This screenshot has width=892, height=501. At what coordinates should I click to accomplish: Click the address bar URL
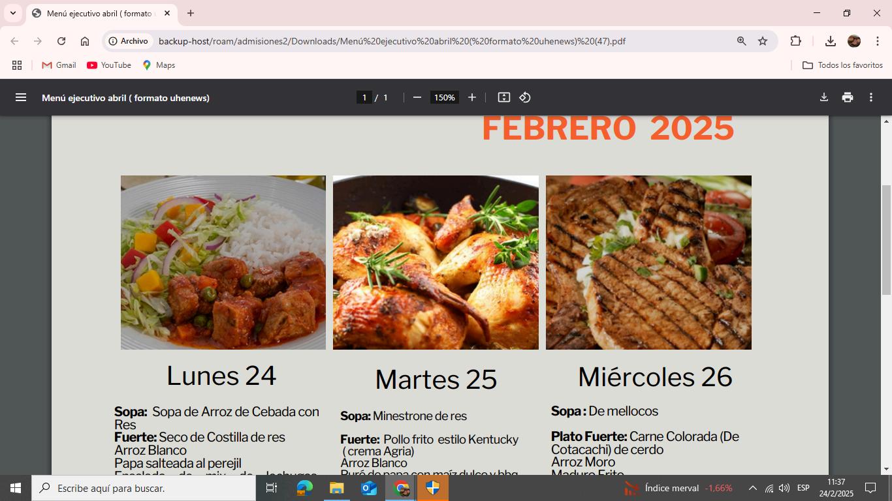click(x=392, y=41)
